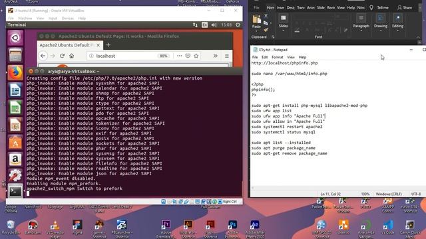Open System Settings in Ubuntu launcher
This screenshot has height=239, width=426.
point(15,175)
